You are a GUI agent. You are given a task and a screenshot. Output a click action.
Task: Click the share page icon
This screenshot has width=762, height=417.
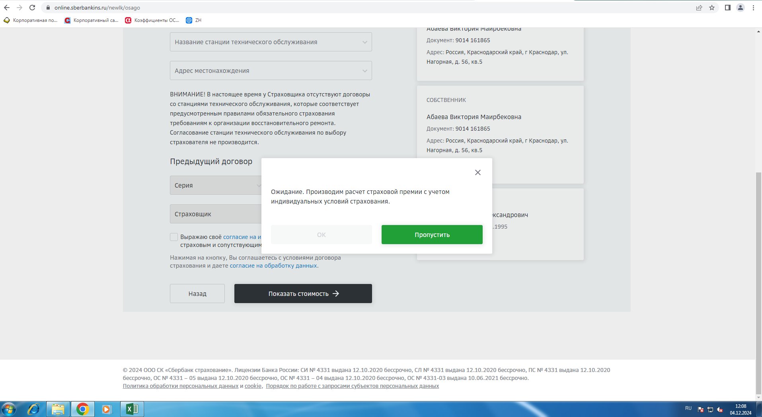pos(699,8)
